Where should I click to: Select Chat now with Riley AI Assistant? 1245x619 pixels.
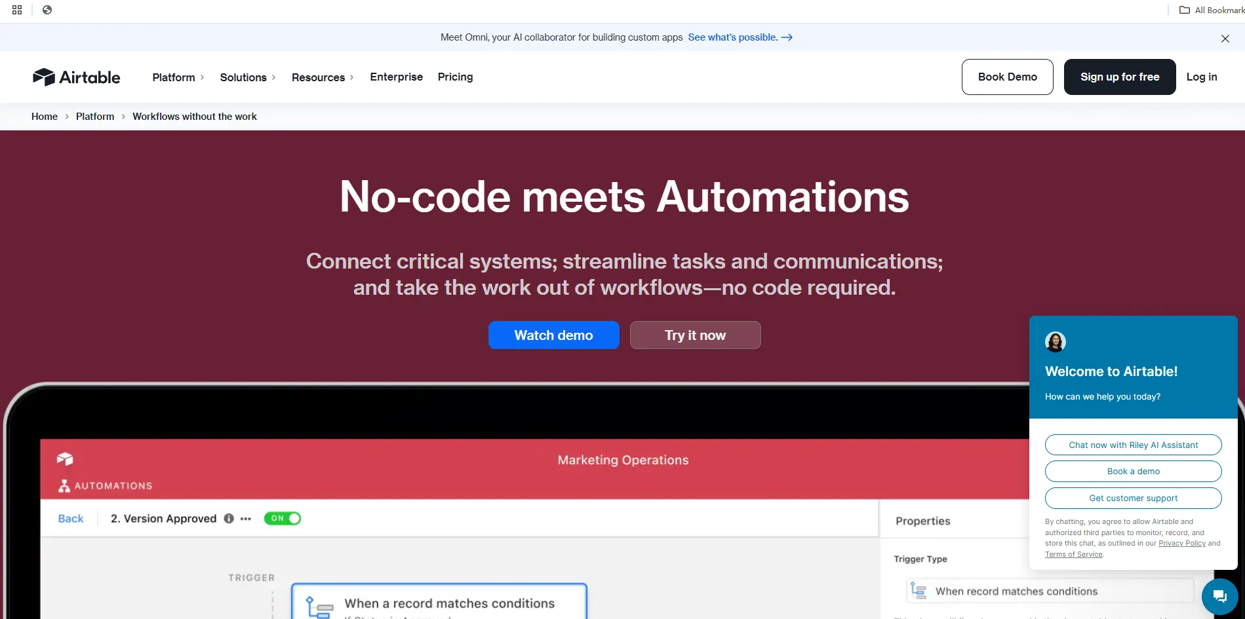(x=1133, y=445)
